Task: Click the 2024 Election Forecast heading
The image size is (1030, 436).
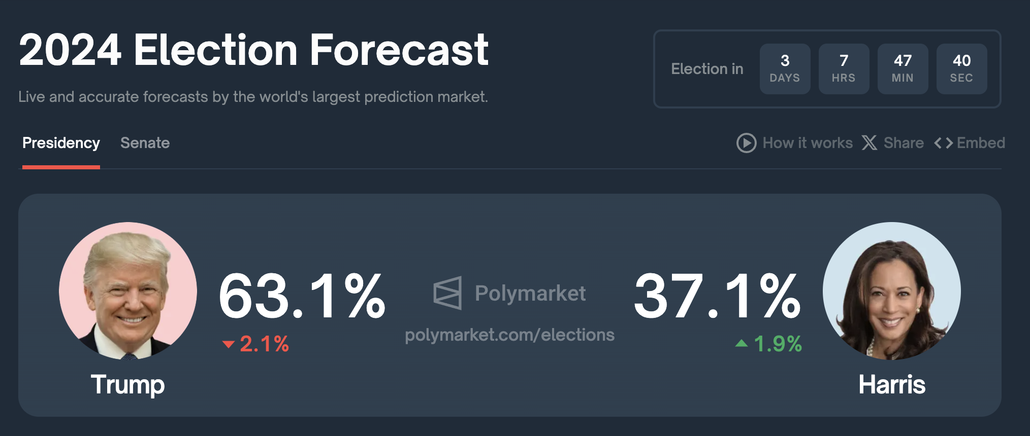Action: pyautogui.click(x=253, y=50)
